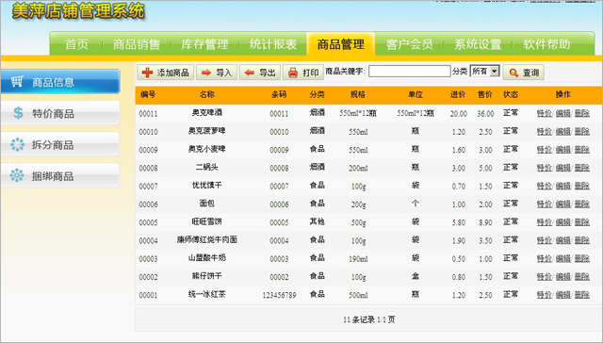Switch to the 商品销售 tab
603x343 pixels.
(x=137, y=44)
